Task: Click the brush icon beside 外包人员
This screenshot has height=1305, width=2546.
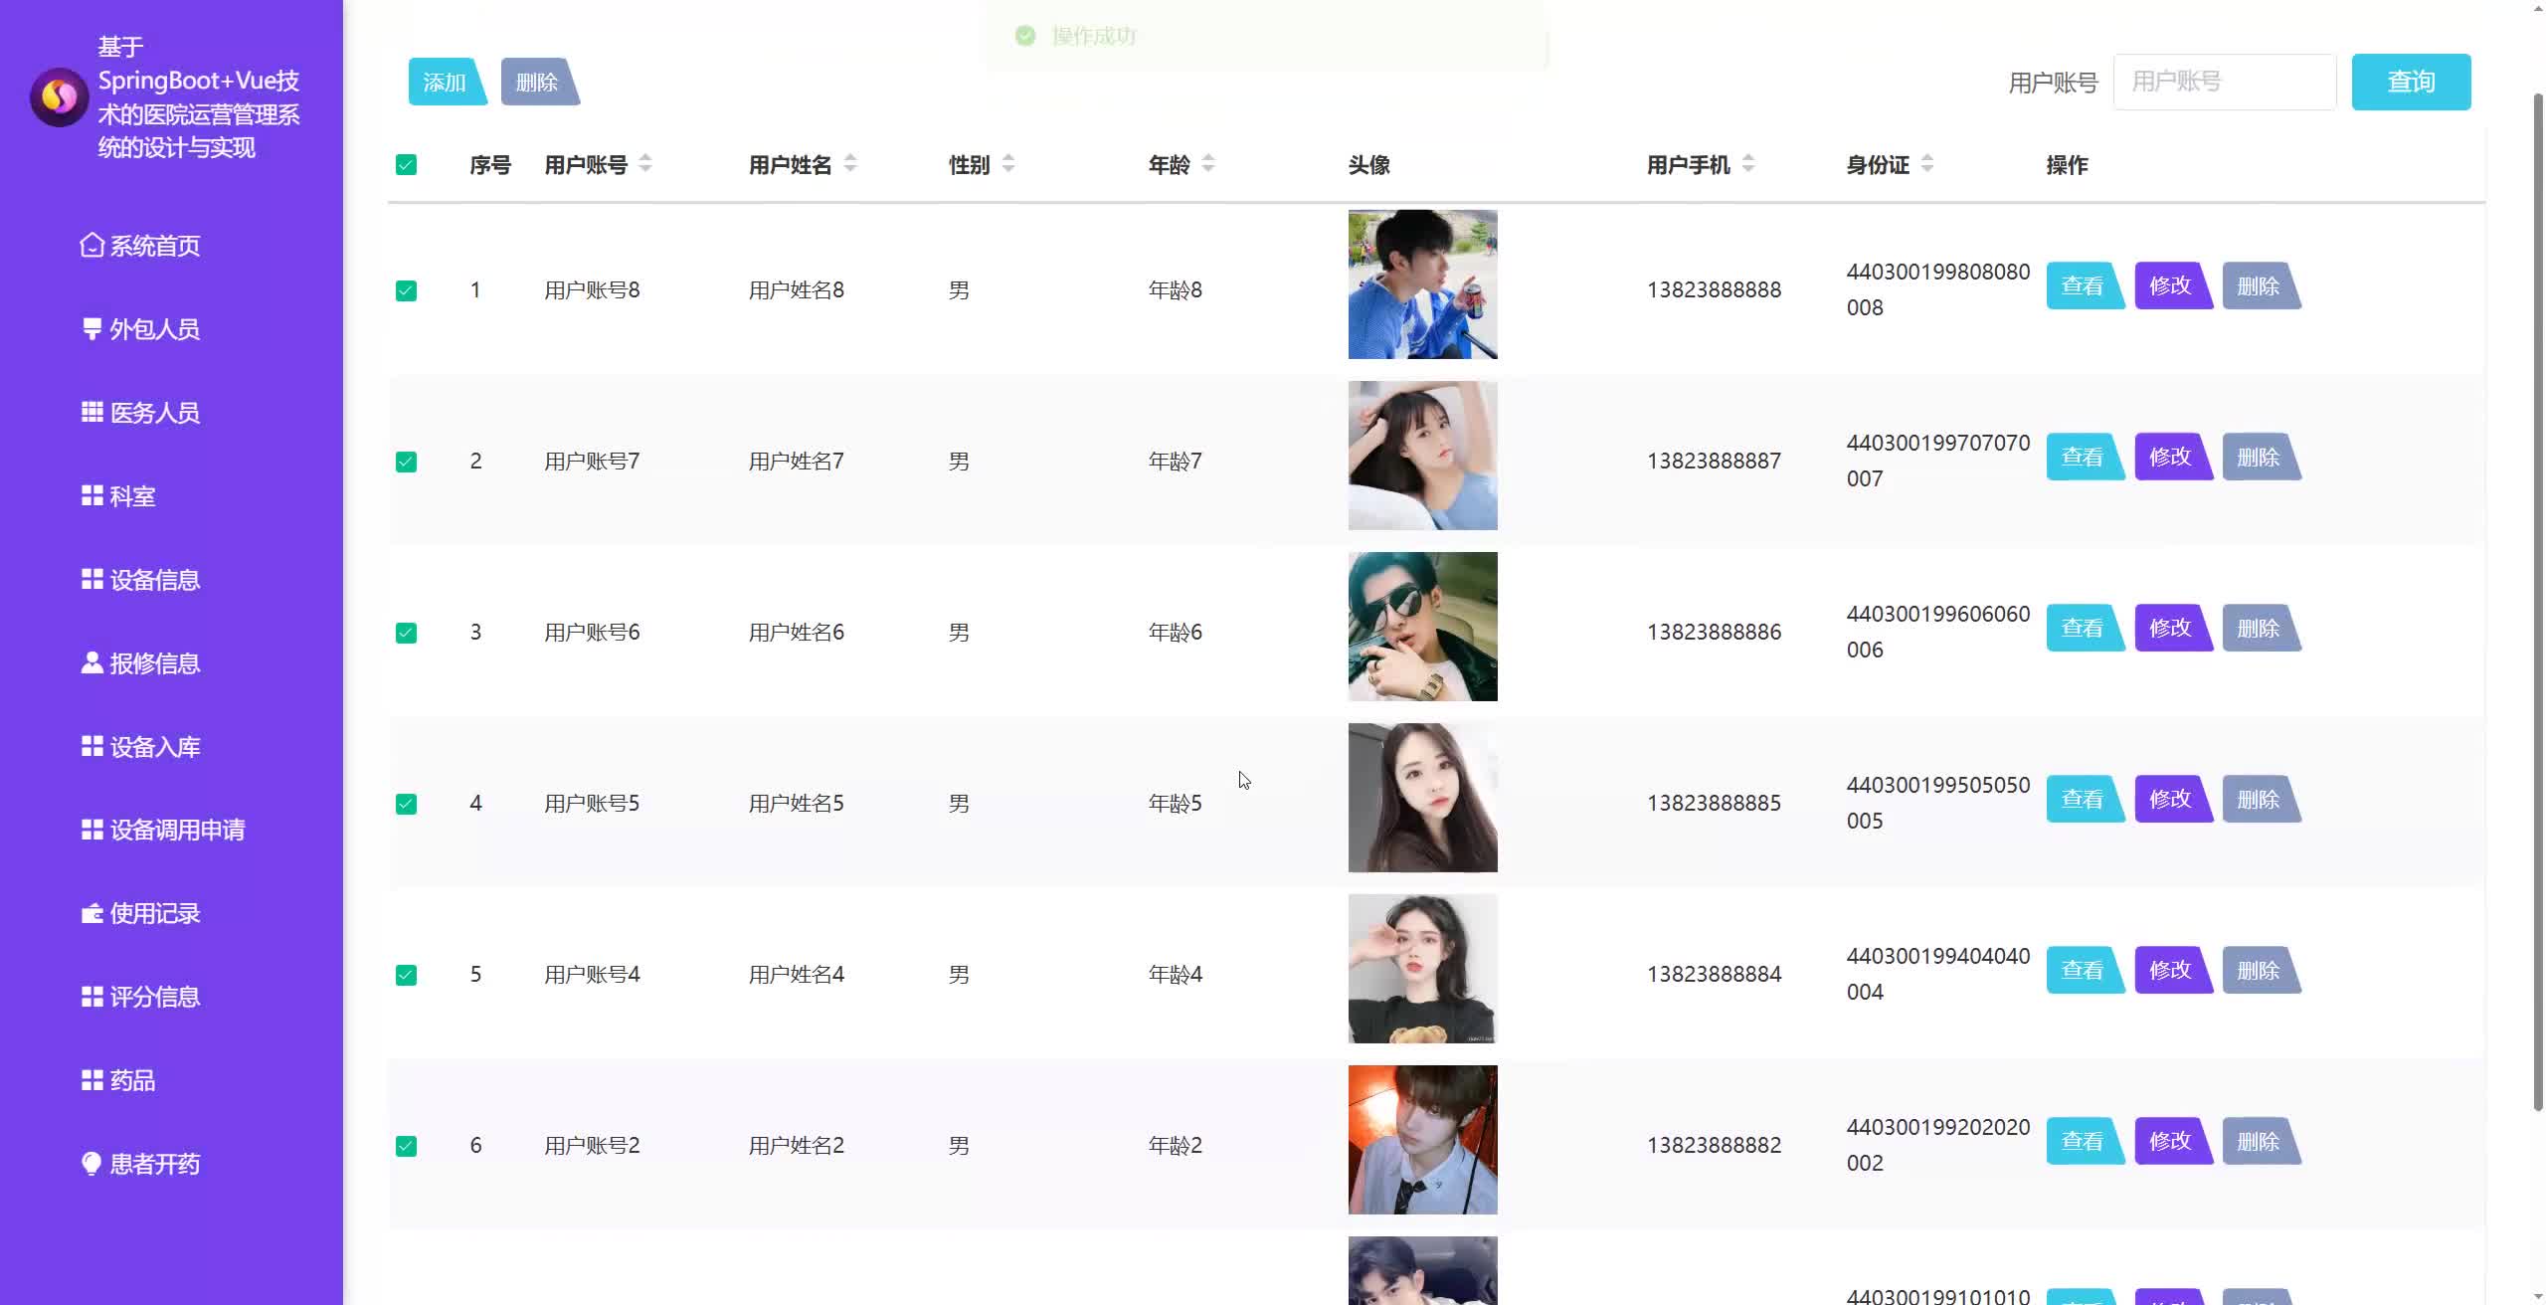Action: pos(91,328)
